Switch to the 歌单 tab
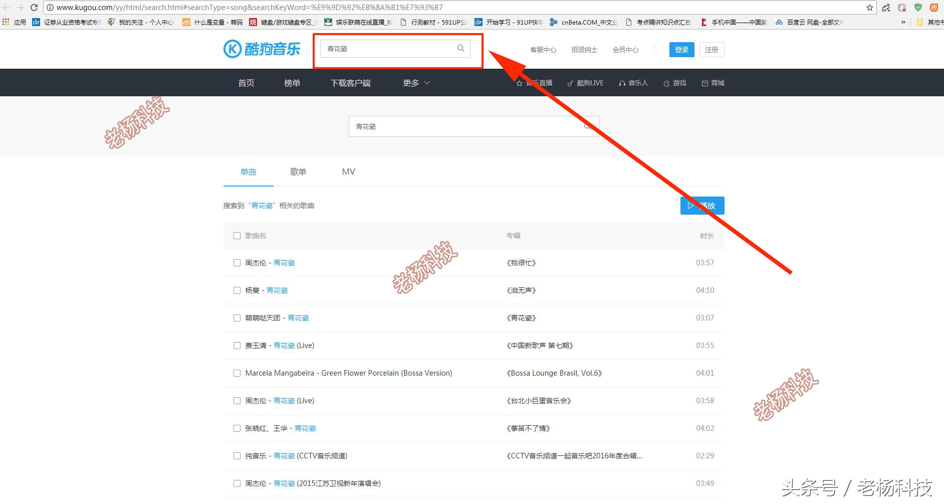This screenshot has width=944, height=504. (298, 172)
